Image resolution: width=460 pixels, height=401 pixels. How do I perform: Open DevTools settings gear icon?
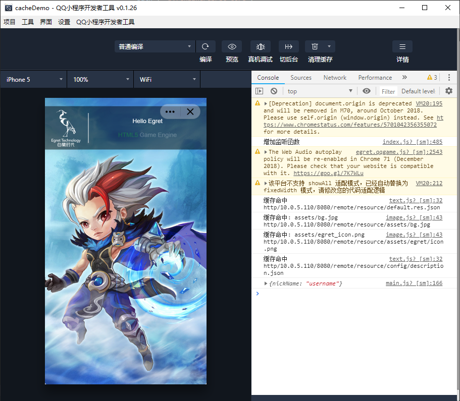click(448, 91)
